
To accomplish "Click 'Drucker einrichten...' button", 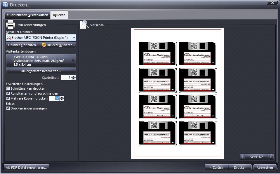I will point(23,45).
